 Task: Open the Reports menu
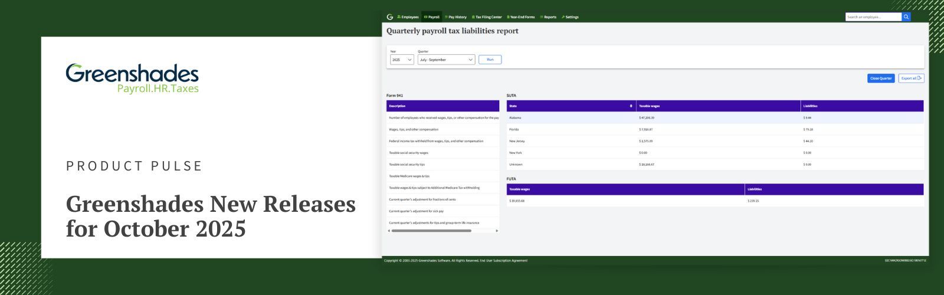click(x=548, y=17)
